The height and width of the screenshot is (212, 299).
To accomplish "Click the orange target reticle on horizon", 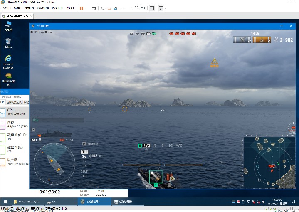I will pos(125,109).
